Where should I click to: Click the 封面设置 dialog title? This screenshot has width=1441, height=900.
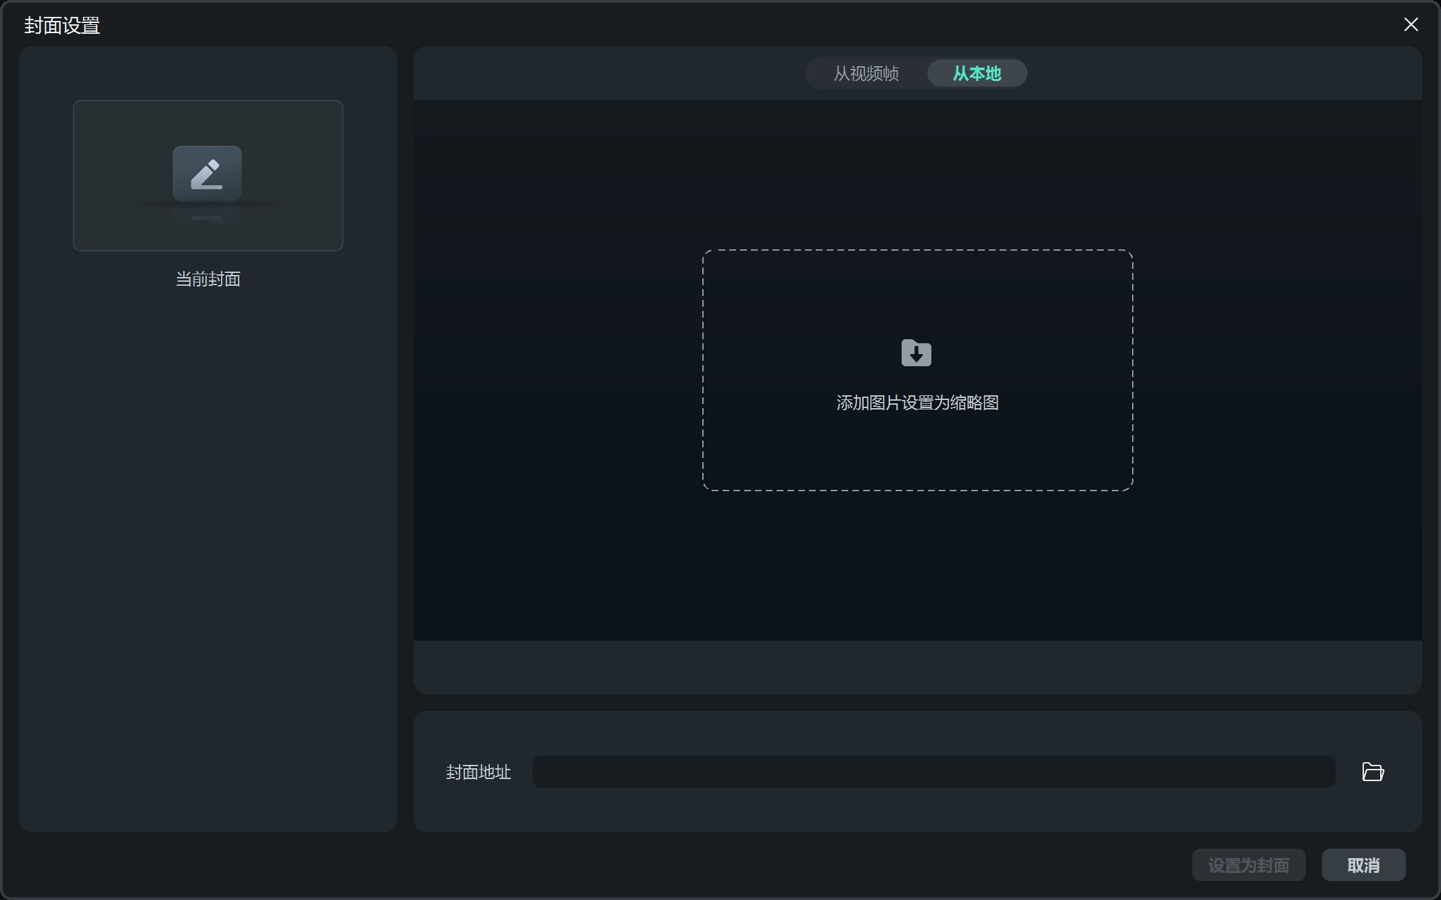point(62,26)
